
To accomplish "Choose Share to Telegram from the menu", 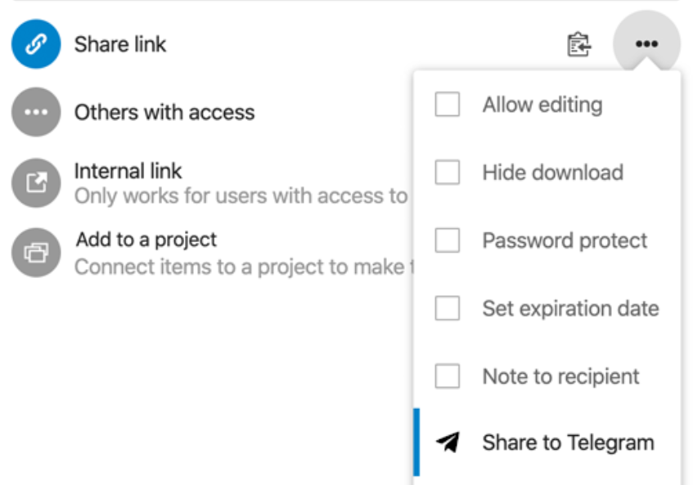I will (568, 442).
